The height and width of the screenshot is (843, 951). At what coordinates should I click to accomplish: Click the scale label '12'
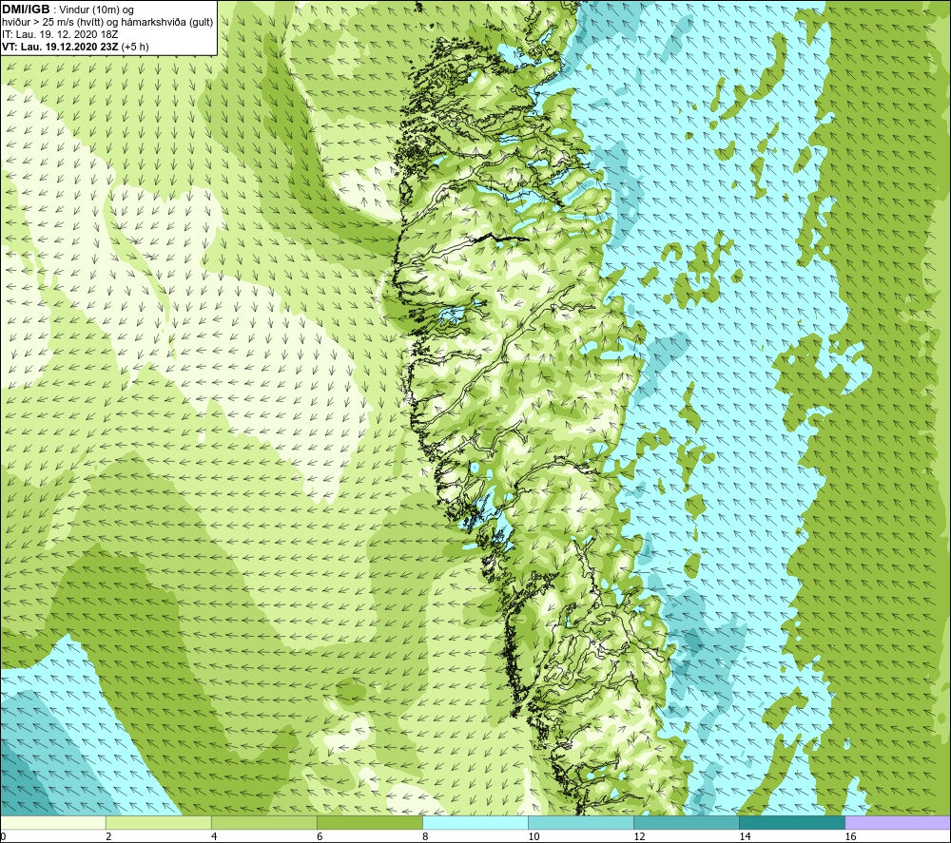639,837
